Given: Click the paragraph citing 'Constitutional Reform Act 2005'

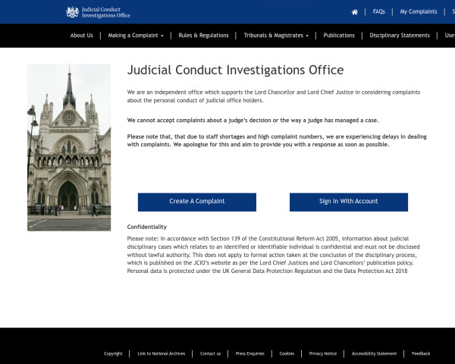Looking at the screenshot, I should (273, 255).
